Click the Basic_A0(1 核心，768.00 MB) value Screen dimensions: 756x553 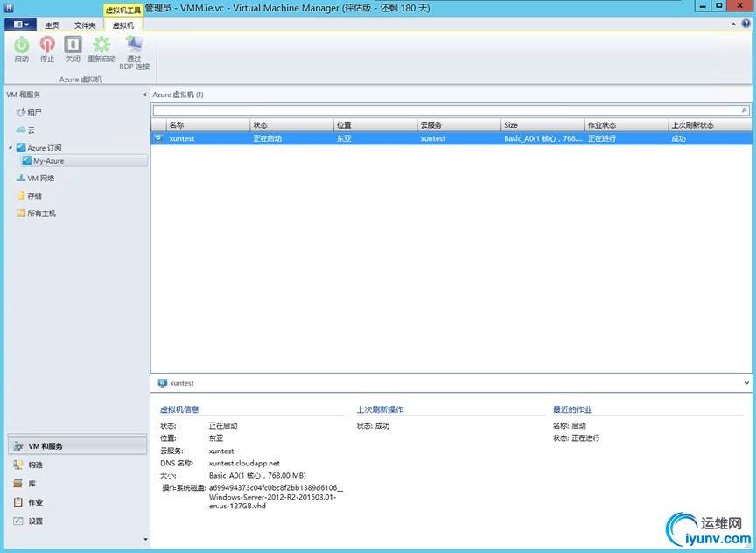coord(257,475)
